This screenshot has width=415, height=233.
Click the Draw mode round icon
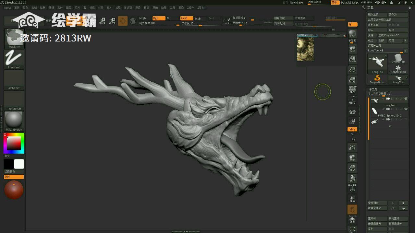tap(123, 21)
